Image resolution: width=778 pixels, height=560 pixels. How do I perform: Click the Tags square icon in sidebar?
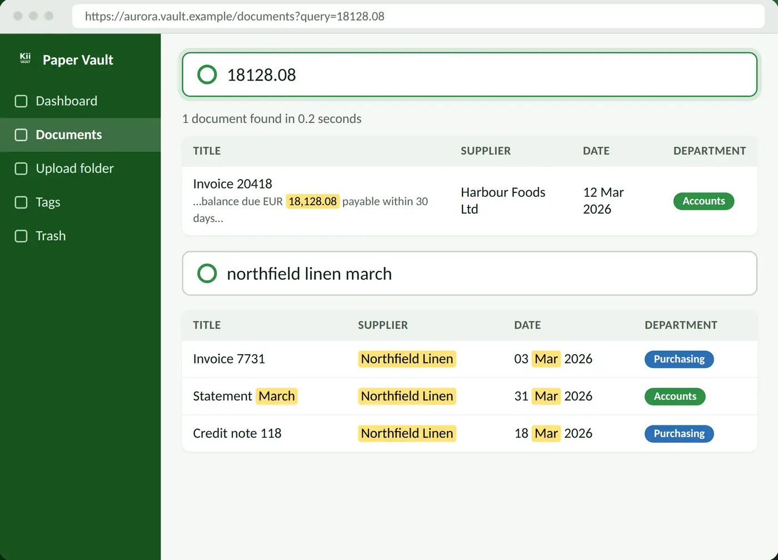pos(21,202)
